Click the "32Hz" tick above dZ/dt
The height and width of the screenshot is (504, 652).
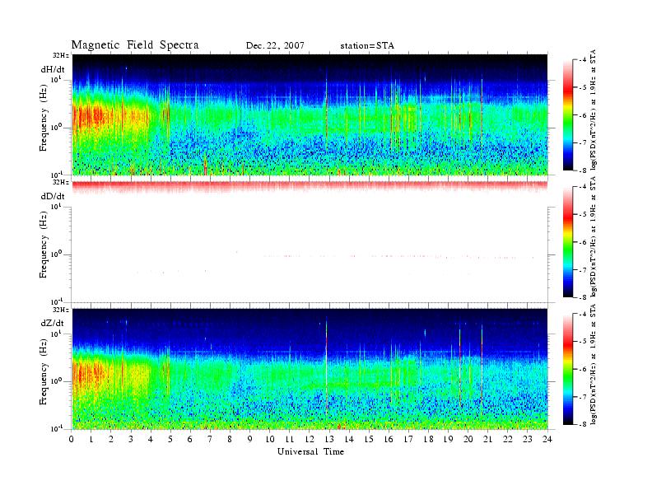tap(60, 310)
